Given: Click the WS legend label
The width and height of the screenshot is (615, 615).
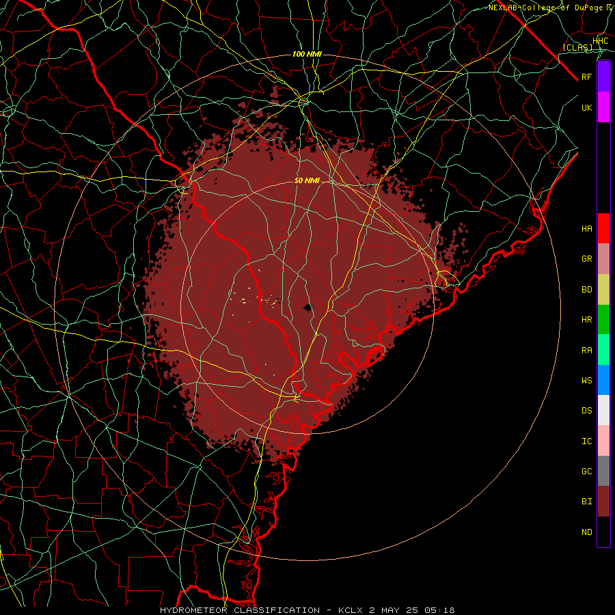Looking at the screenshot, I should (586, 380).
